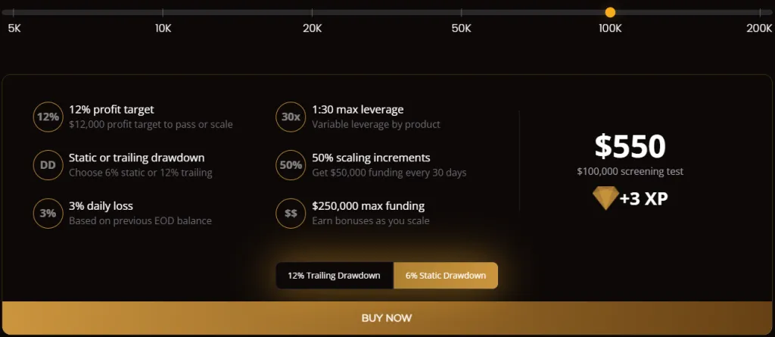Click the 3% daily loss circle icon
Screen dimensions: 775x337
coord(48,213)
